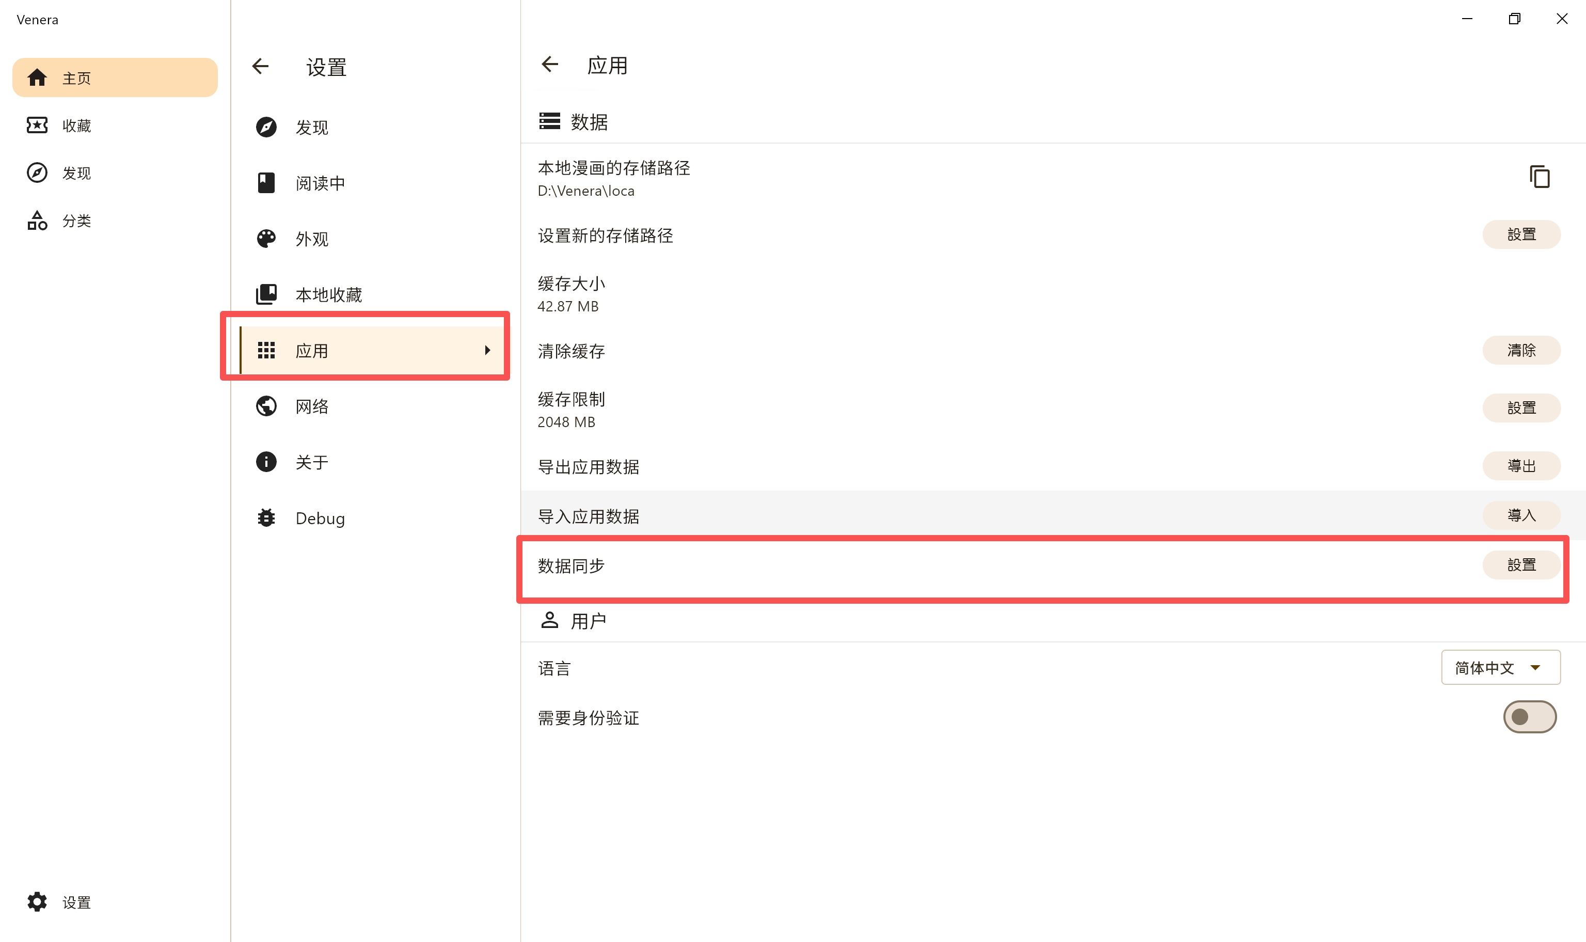
Task: Open 关于 info icon entry
Action: [311, 462]
